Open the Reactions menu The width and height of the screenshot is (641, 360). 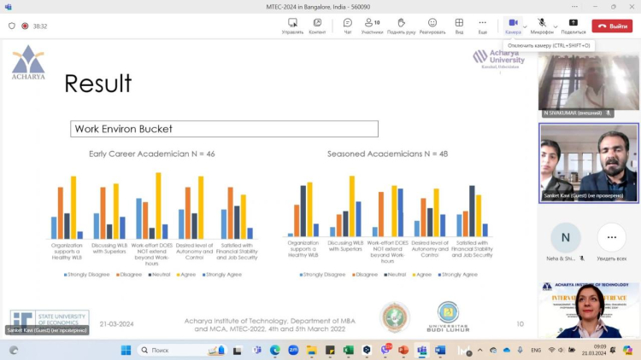pos(432,25)
